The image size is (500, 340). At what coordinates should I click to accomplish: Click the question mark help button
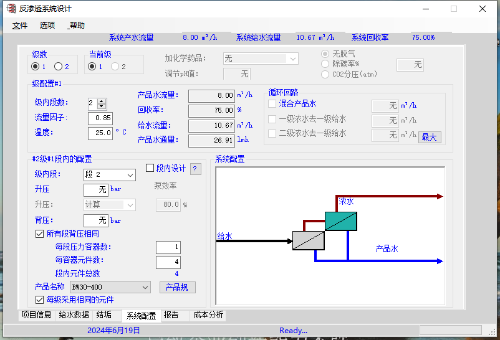[x=195, y=169]
